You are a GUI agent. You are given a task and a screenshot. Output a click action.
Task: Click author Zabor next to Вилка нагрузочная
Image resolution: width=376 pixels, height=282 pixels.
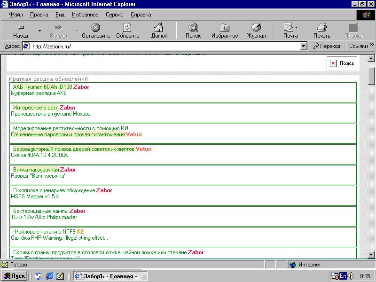(x=68, y=170)
